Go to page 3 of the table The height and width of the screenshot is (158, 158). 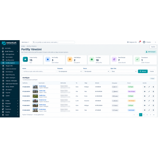(147, 115)
